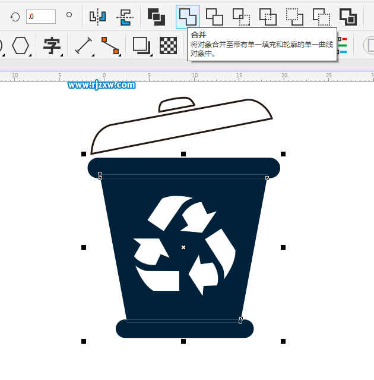Click Front Minus Back icon
The width and height of the screenshot is (374, 380).
[x=294, y=16]
